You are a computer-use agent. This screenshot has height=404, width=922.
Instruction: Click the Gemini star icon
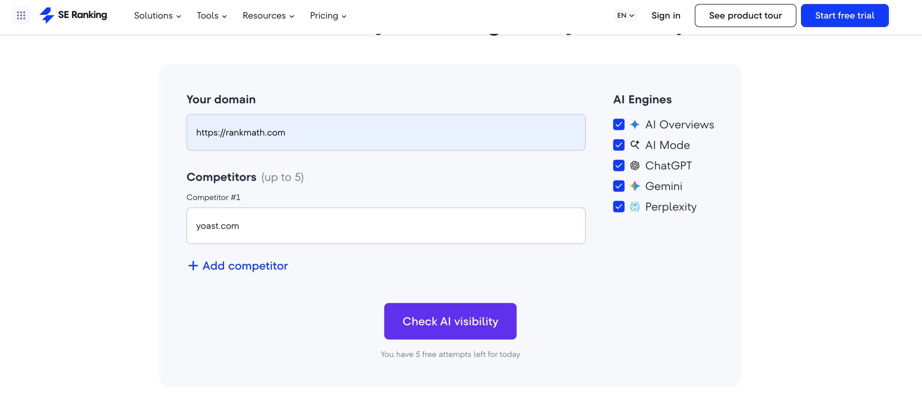[635, 186]
